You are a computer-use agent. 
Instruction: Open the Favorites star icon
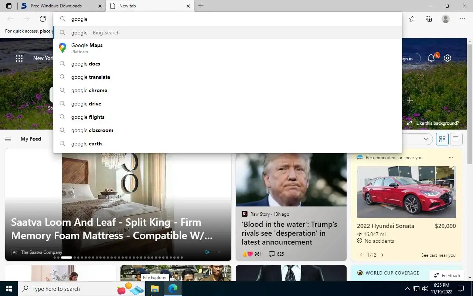click(412, 19)
